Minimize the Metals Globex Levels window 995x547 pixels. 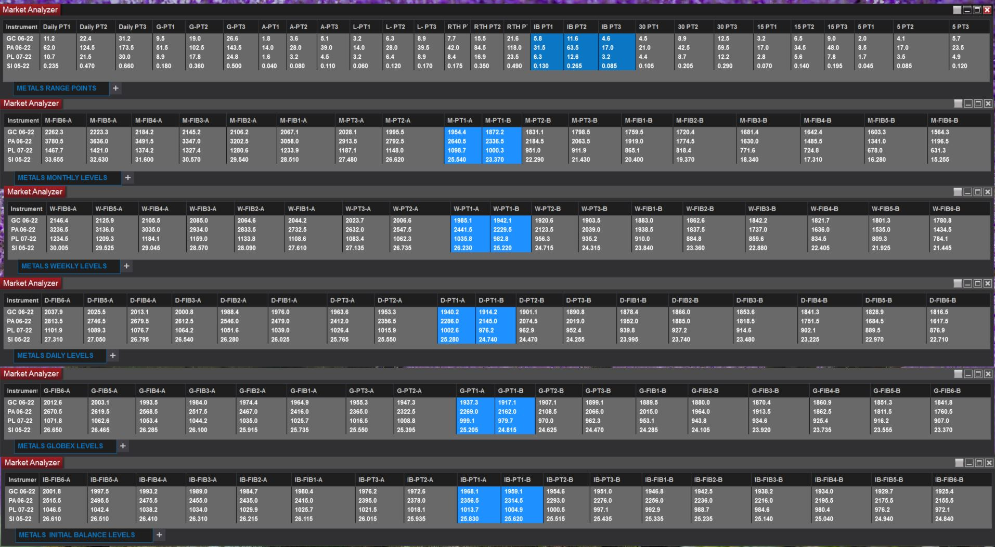[x=968, y=374]
